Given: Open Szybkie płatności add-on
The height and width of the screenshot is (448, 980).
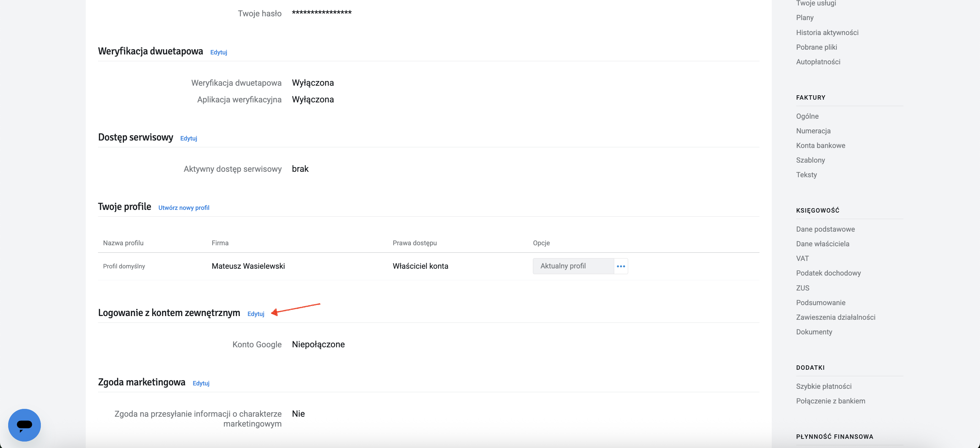Looking at the screenshot, I should [823, 386].
